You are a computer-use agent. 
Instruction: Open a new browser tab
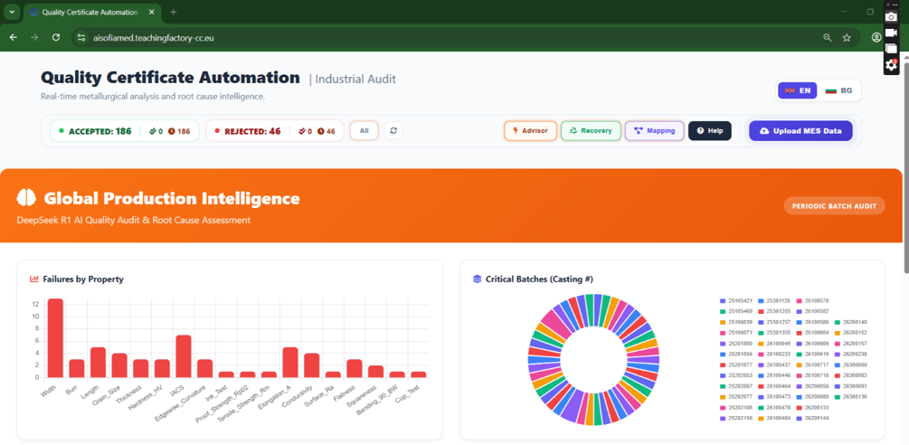tap(174, 12)
